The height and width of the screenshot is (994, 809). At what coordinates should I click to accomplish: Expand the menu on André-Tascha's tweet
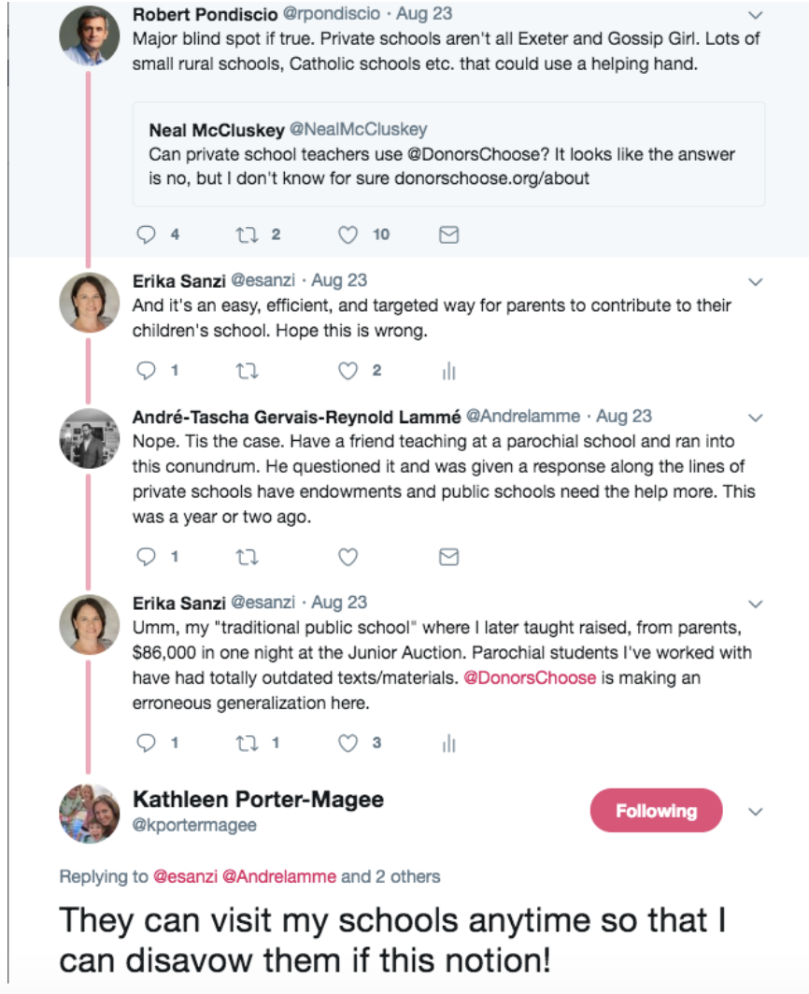coord(757,417)
